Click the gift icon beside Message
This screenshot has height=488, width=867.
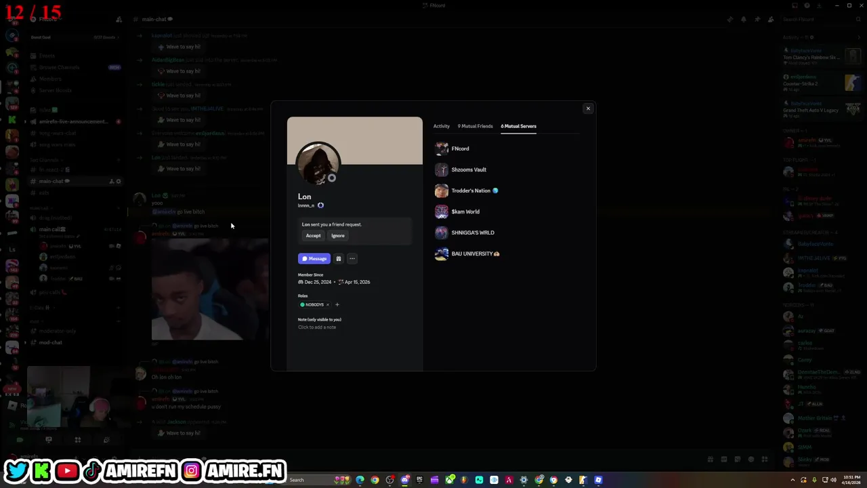click(x=339, y=258)
